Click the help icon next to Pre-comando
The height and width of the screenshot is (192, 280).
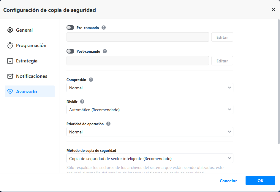tap(104, 28)
